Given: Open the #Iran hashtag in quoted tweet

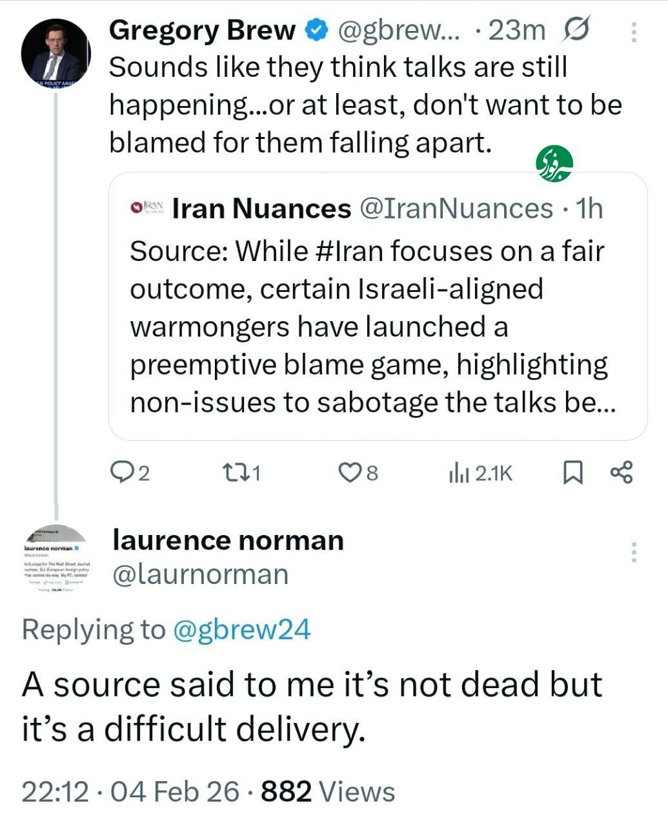Looking at the screenshot, I should 349,251.
